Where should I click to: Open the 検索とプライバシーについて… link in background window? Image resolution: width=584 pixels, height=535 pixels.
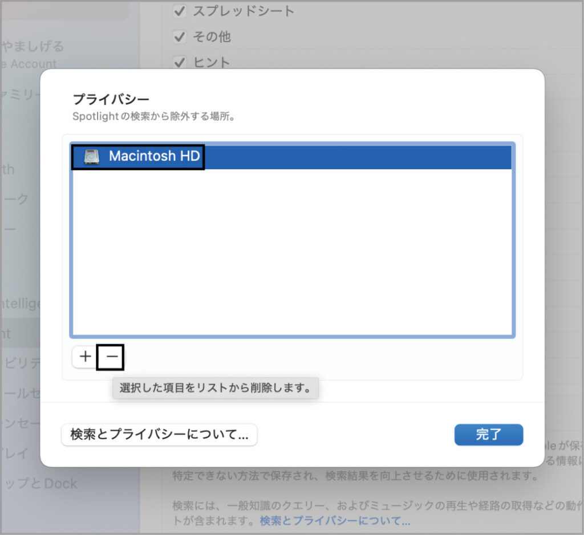coord(335,521)
